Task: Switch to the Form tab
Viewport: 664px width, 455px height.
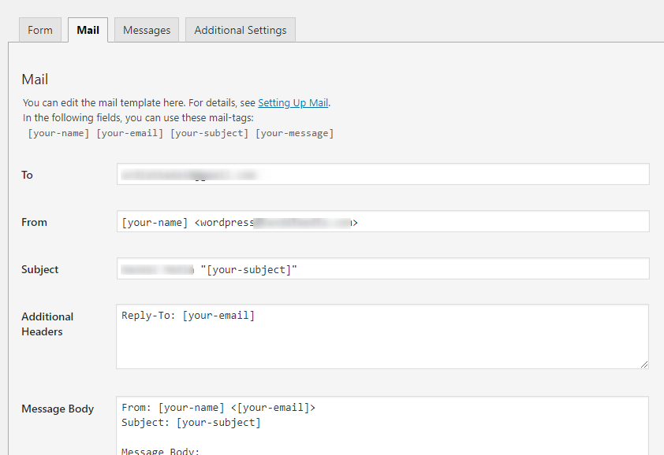Action: tap(40, 29)
